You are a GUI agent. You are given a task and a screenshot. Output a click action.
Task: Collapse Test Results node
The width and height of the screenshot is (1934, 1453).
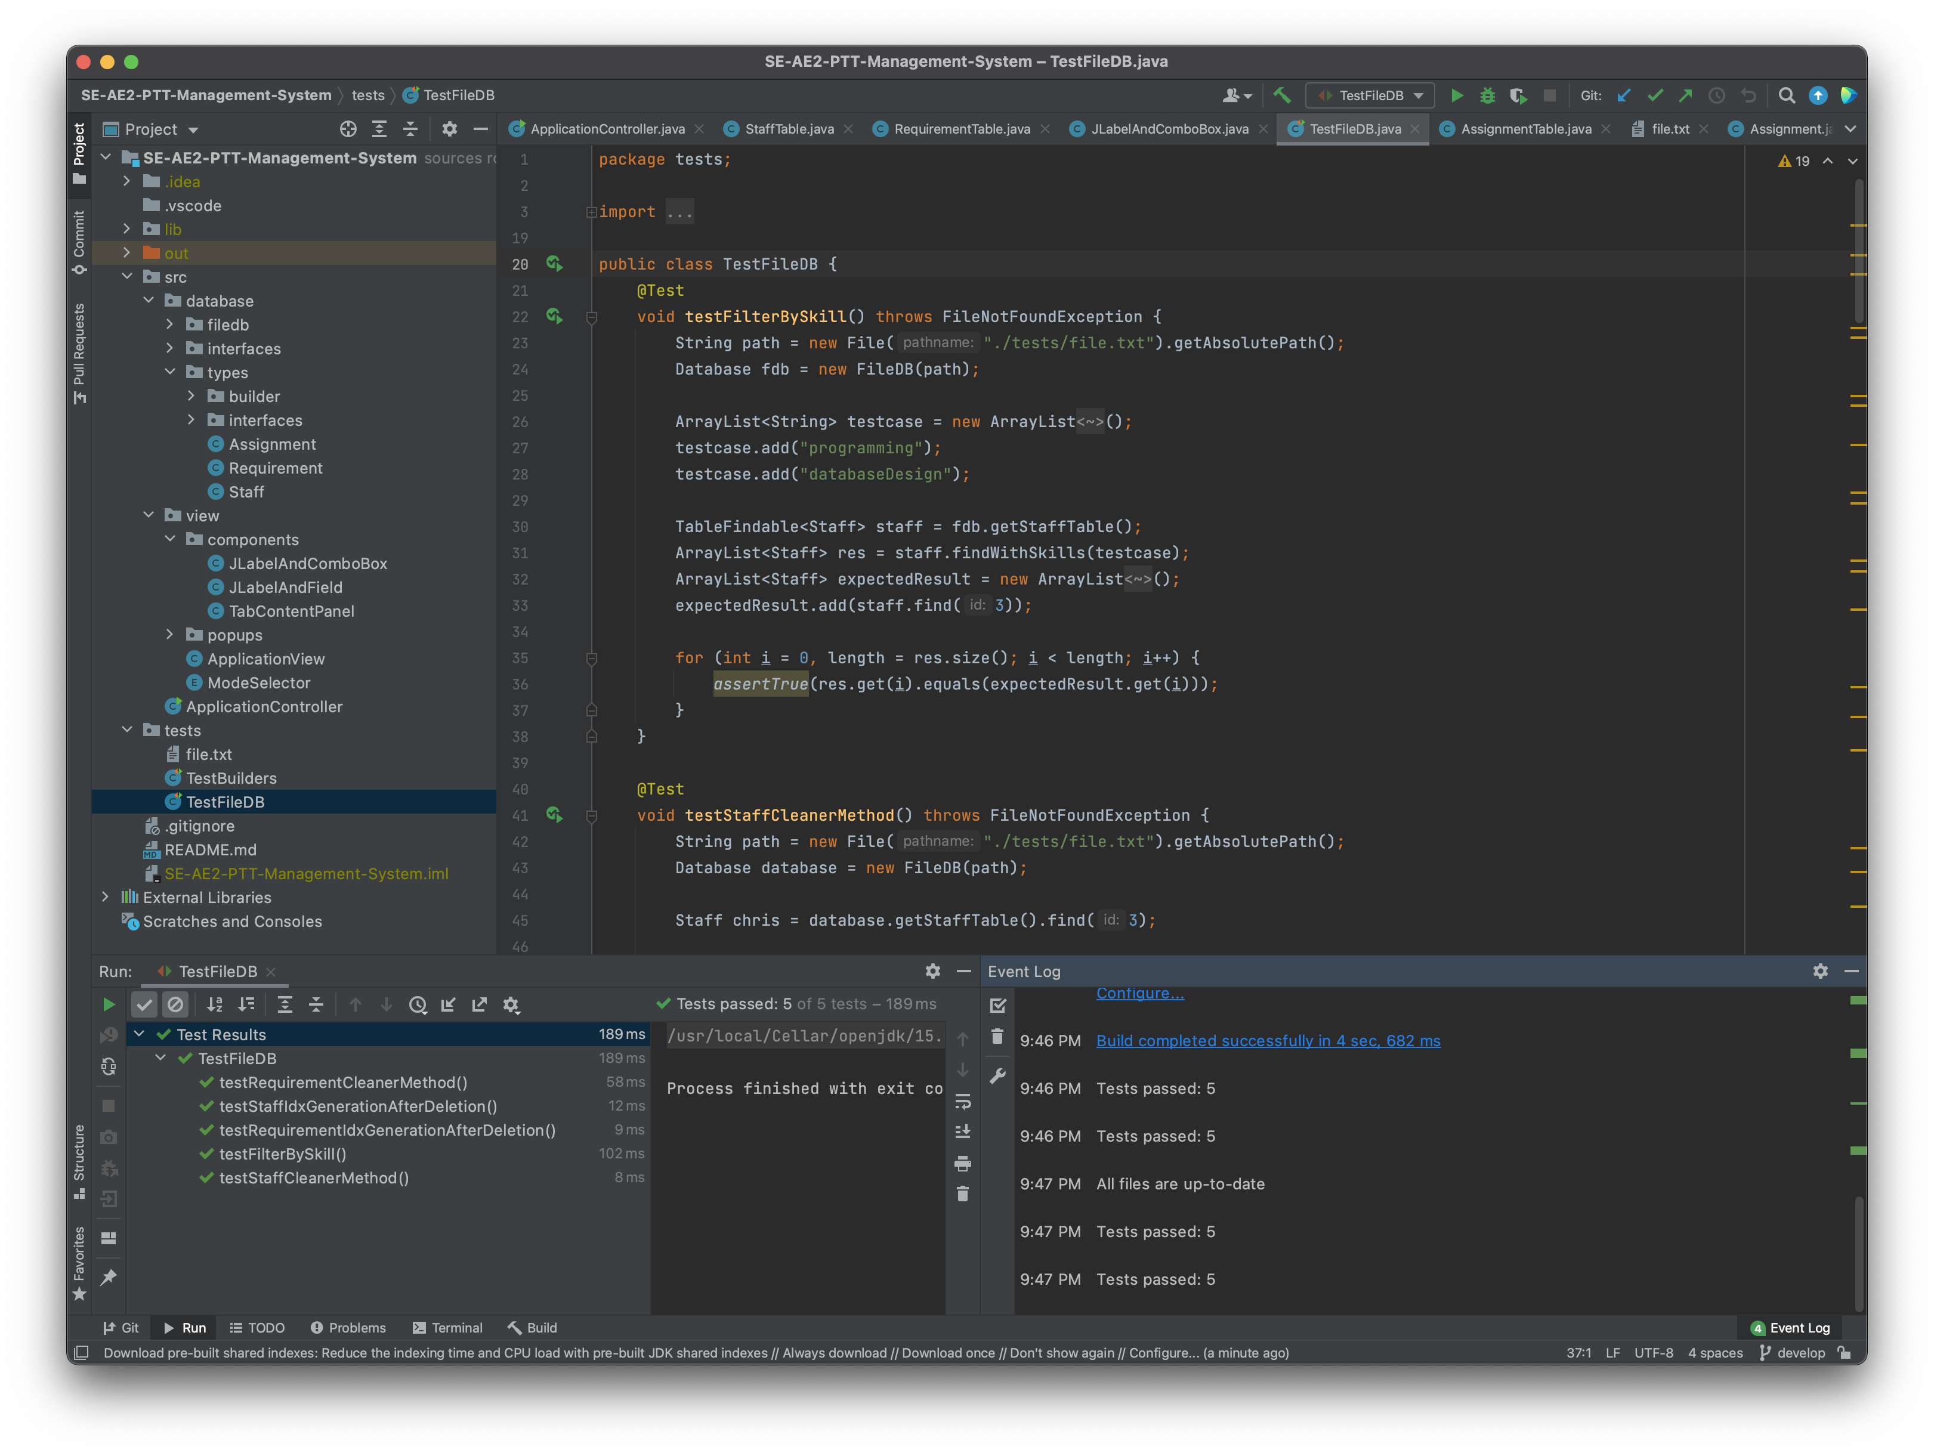tap(139, 1034)
